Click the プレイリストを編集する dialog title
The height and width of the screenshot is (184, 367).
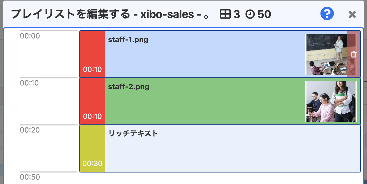point(70,14)
